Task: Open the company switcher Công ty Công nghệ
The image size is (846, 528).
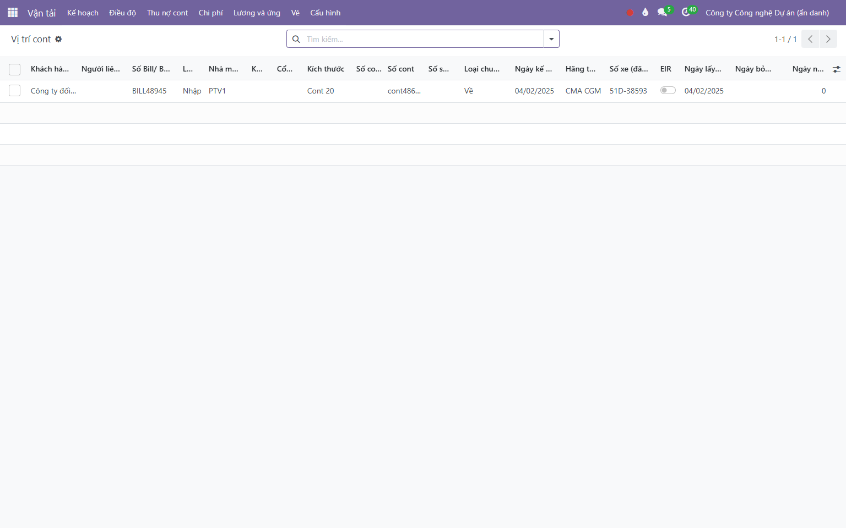Action: click(x=767, y=13)
